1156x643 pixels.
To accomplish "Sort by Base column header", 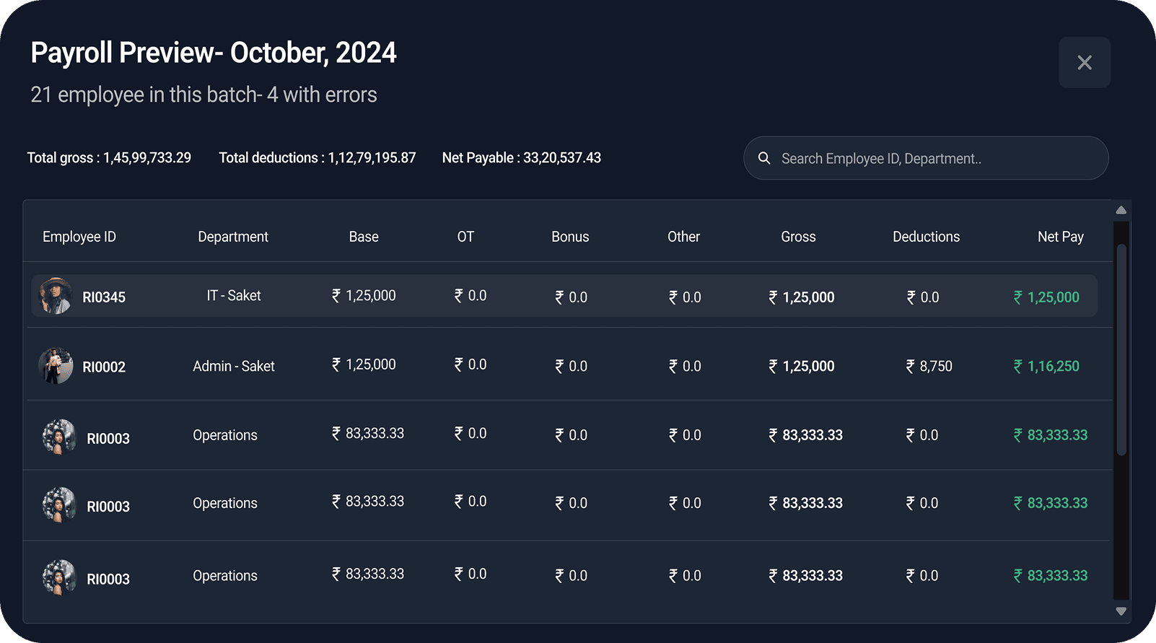I will point(364,237).
